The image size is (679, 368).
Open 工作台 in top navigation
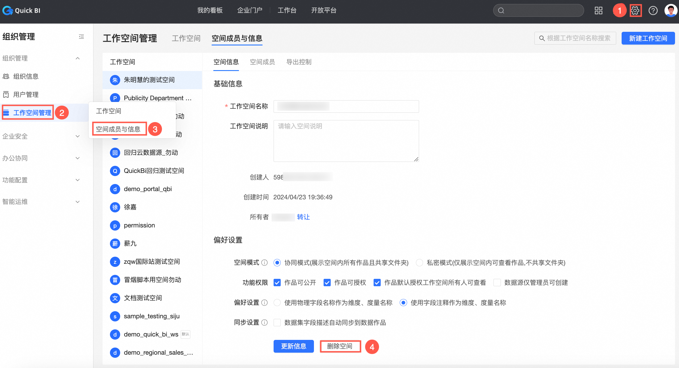click(x=287, y=11)
